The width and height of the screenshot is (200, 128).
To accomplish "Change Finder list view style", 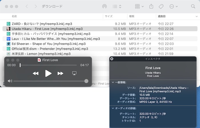I will coord(117,6).
